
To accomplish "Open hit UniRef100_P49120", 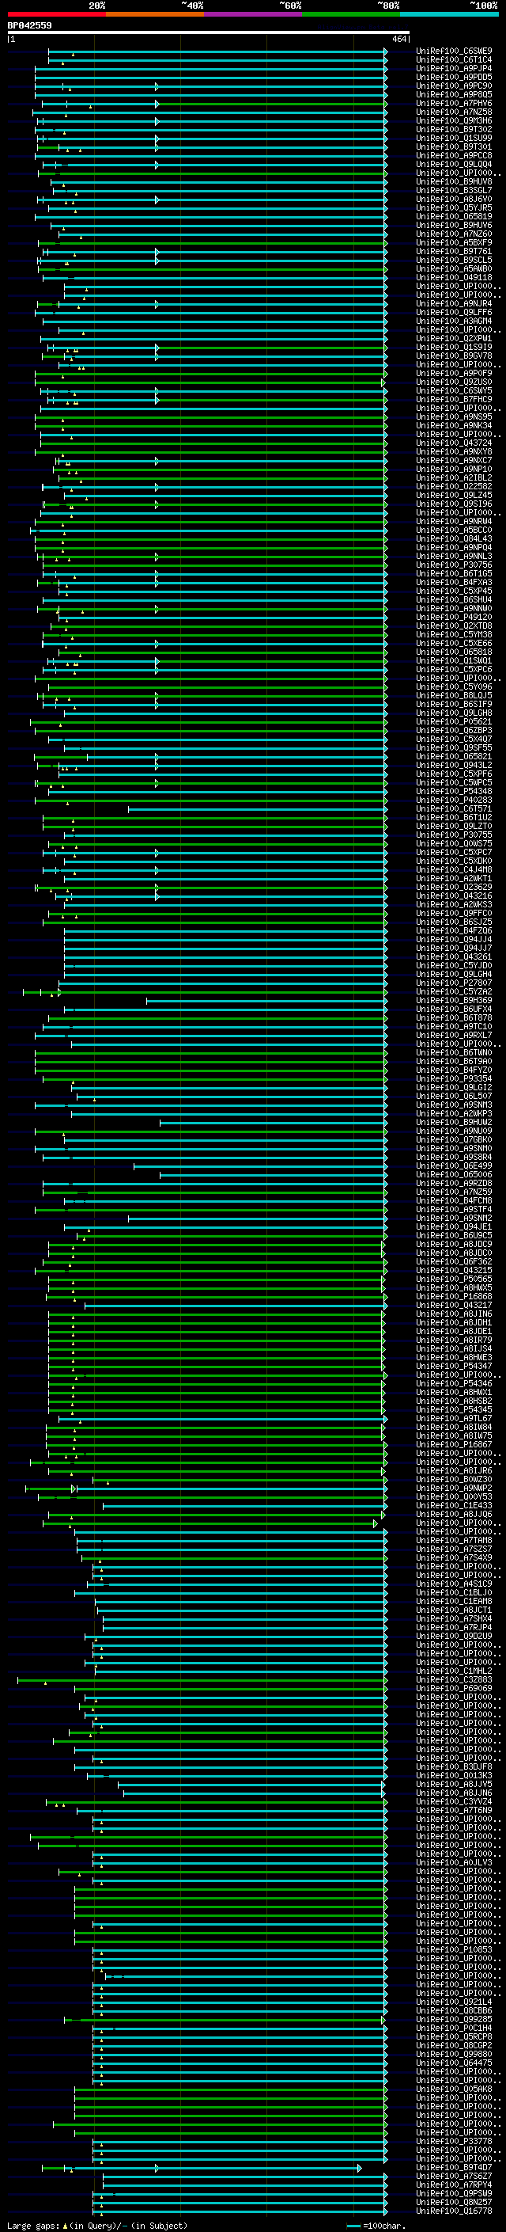I will 454,617.
